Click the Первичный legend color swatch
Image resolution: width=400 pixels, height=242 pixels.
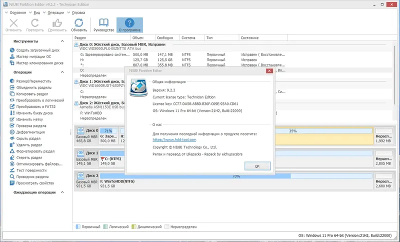coord(78,226)
